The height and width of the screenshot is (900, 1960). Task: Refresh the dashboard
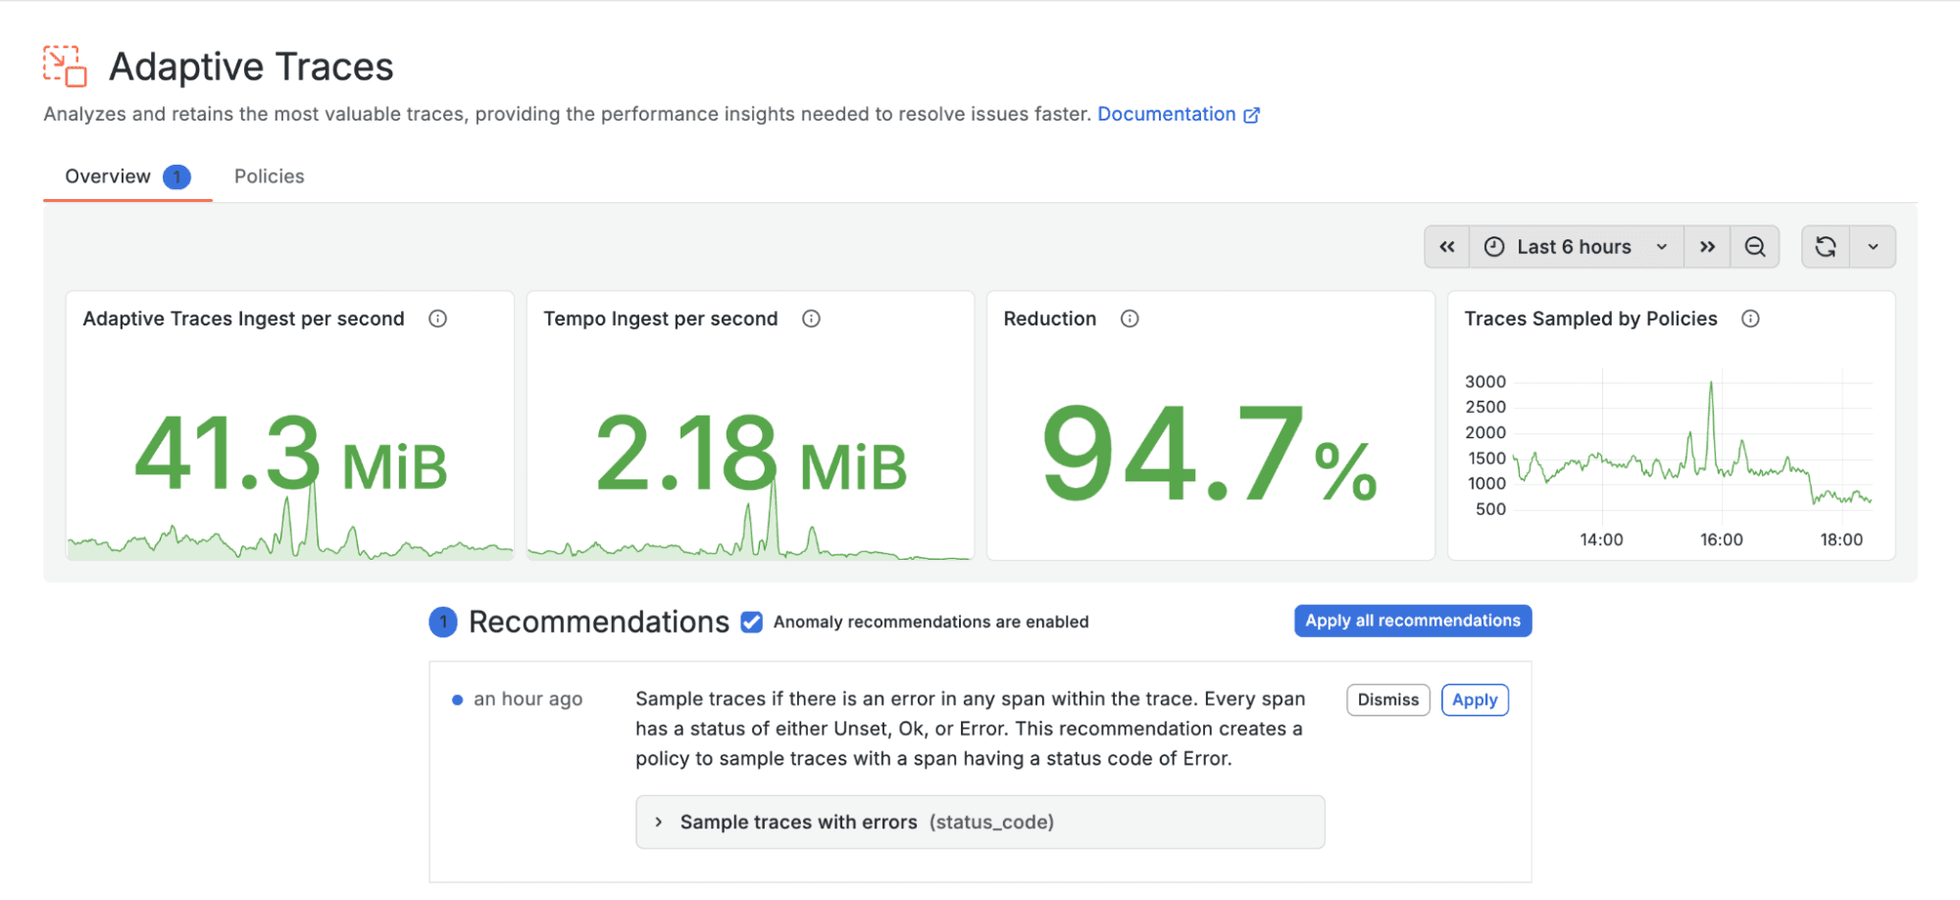pos(1826,247)
